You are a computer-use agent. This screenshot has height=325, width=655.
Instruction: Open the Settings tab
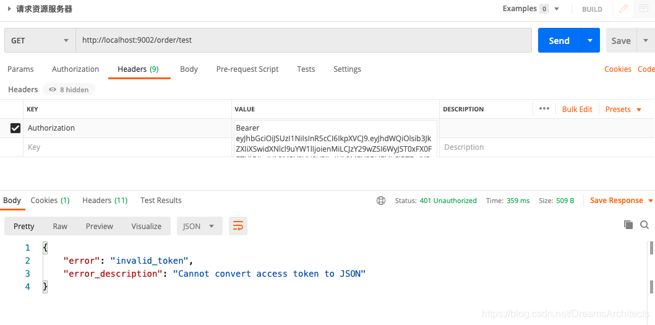click(x=347, y=69)
